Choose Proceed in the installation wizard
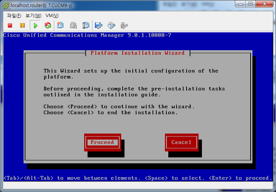 coord(103,142)
